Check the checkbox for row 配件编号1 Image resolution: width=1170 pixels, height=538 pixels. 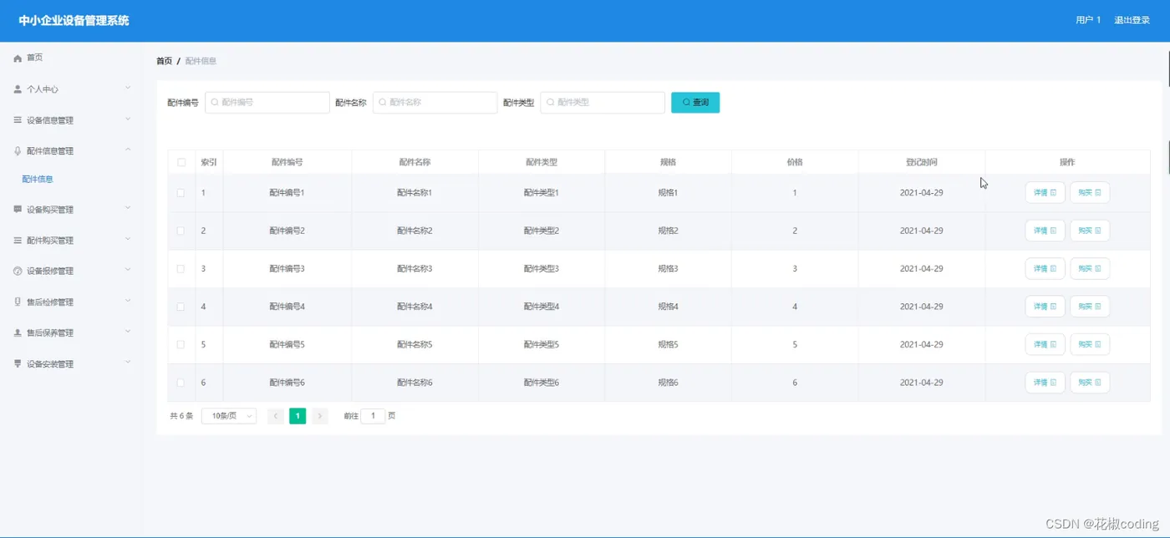[181, 193]
